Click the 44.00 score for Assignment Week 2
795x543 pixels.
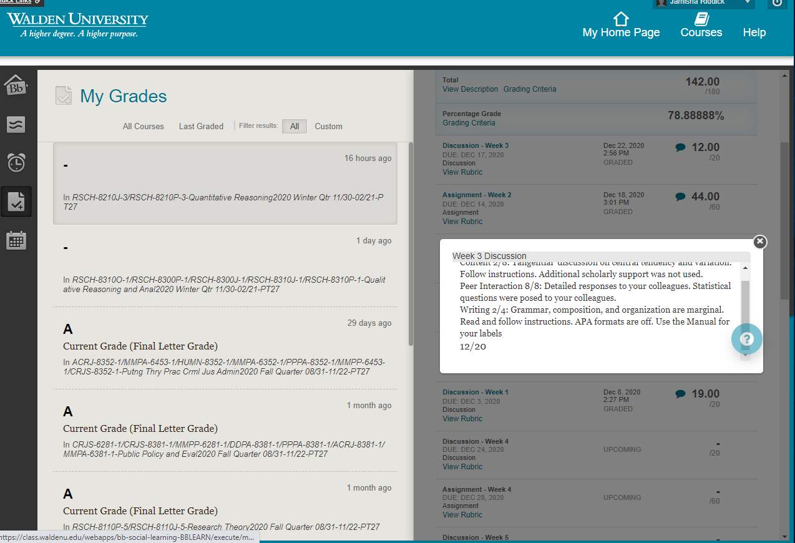coord(705,197)
